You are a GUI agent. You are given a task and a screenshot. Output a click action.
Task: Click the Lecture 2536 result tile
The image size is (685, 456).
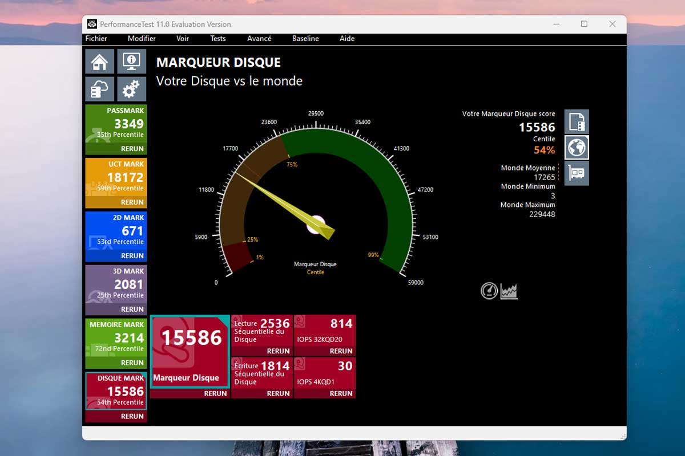[x=262, y=331]
